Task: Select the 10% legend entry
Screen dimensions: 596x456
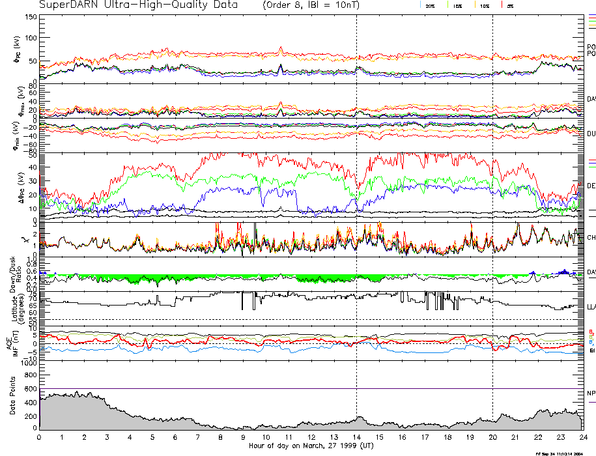Action: [485, 5]
